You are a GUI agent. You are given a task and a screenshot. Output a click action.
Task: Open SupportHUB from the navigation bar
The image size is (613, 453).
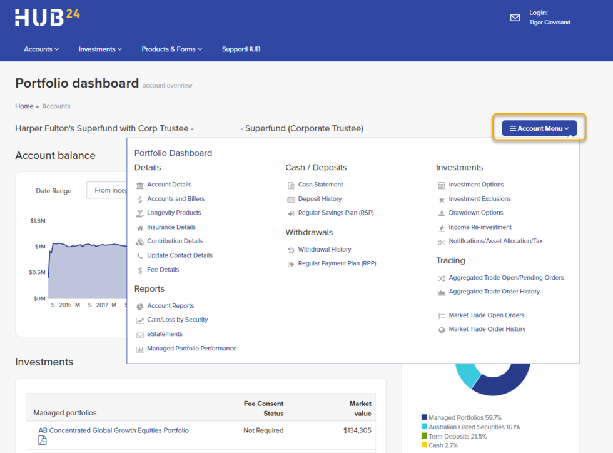click(241, 49)
